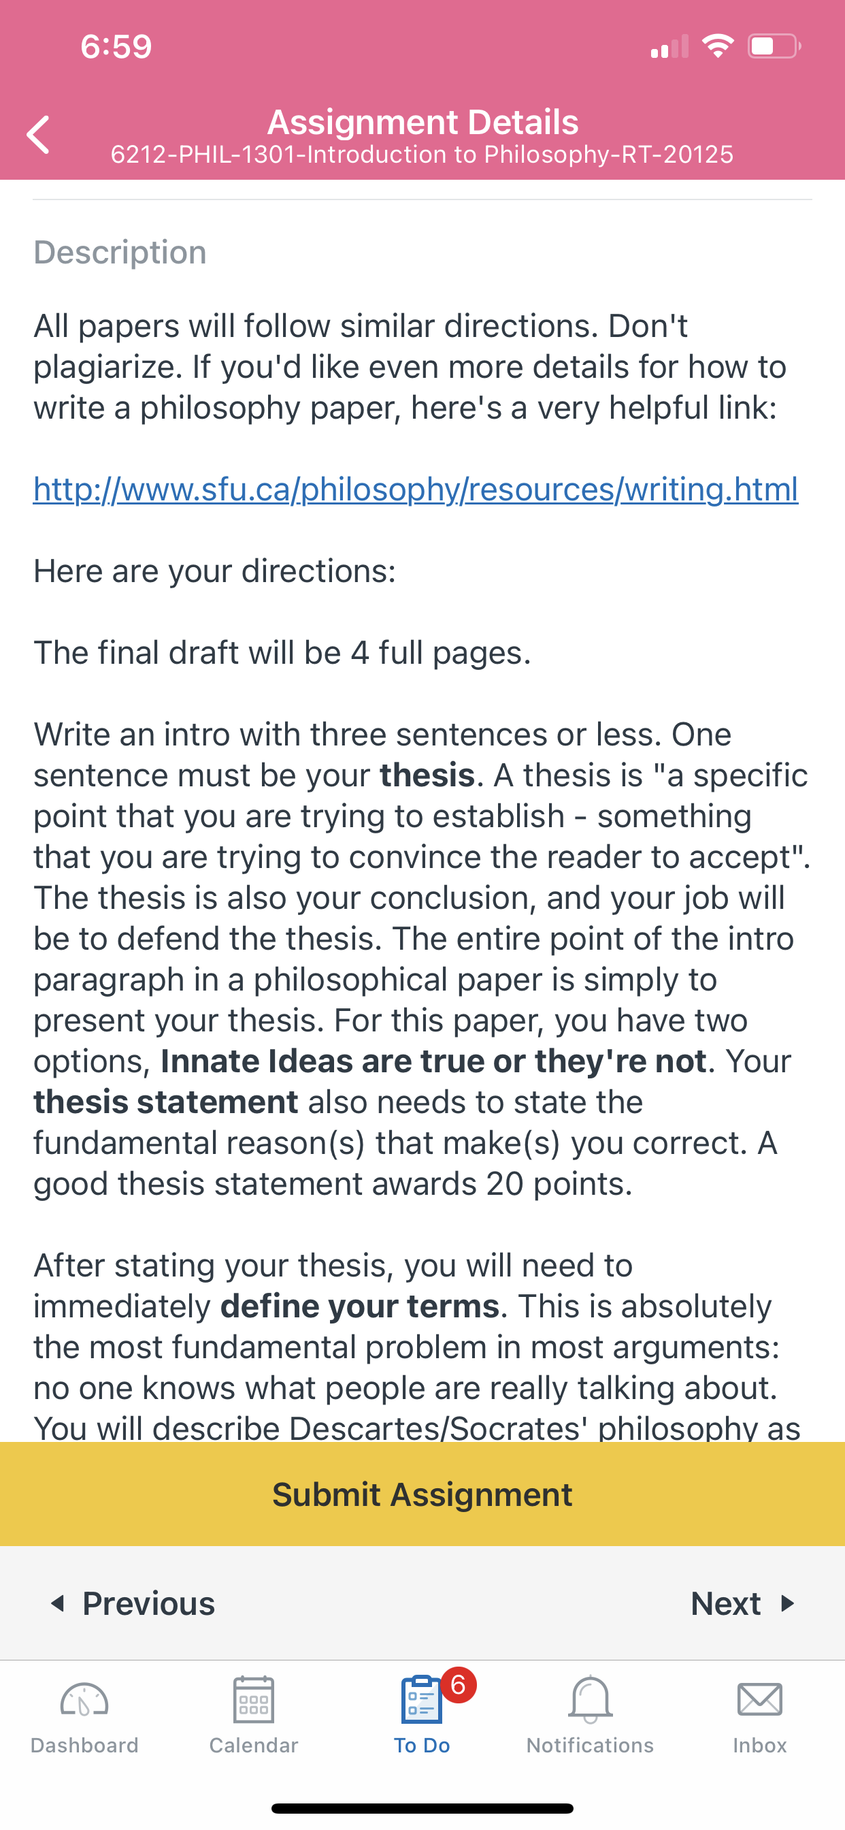Viewport: 845px width, 1830px height.
Task: Tap the red 6 badge on To Do
Action: coord(458,1684)
